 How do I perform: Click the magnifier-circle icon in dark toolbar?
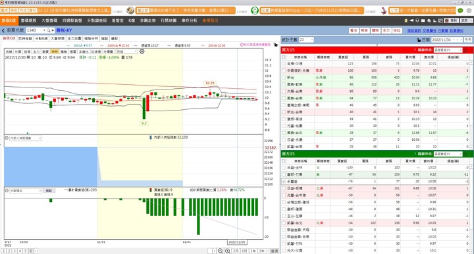click(x=429, y=20)
